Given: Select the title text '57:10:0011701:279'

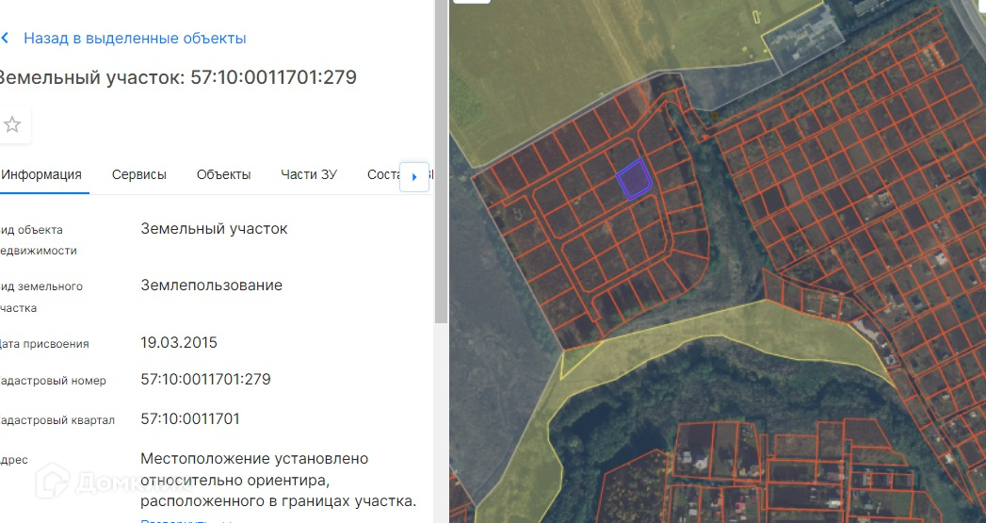Looking at the screenshot, I should tap(273, 76).
